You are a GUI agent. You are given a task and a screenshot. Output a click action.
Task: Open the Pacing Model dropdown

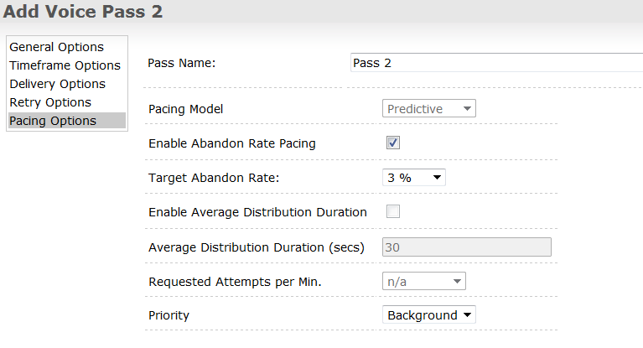(x=429, y=109)
